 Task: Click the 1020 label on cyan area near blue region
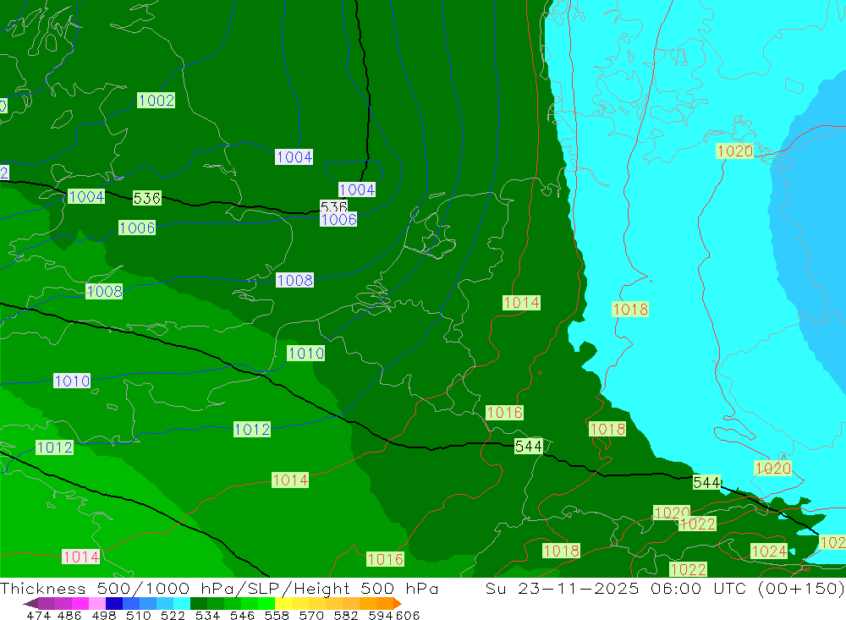point(735,151)
